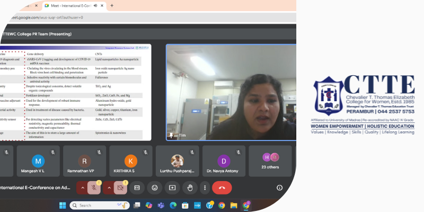
Task: Turn on closed captions
Action: click(137, 188)
